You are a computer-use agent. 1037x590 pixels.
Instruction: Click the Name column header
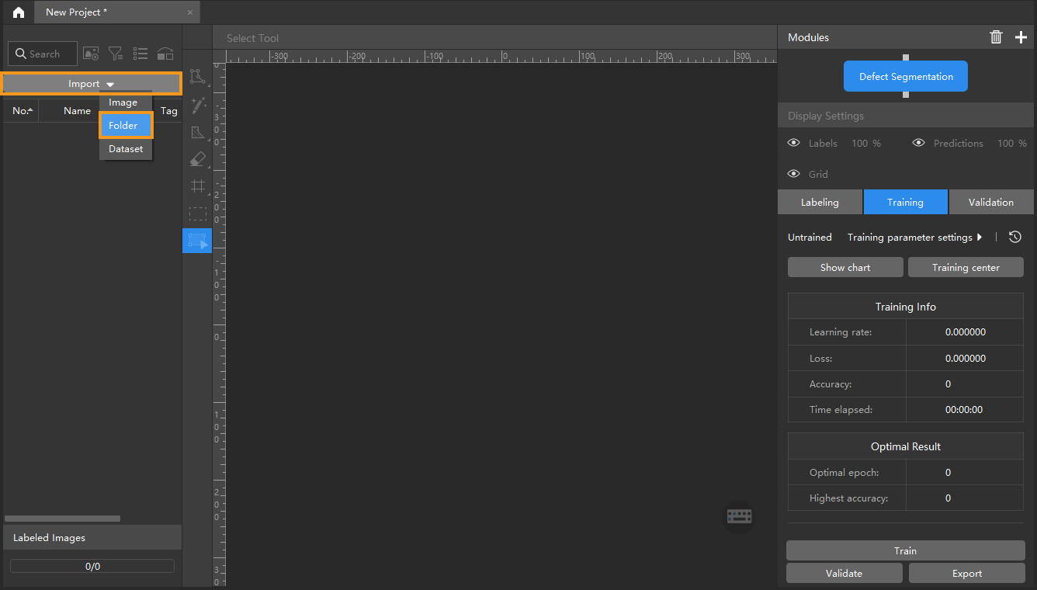pos(77,111)
